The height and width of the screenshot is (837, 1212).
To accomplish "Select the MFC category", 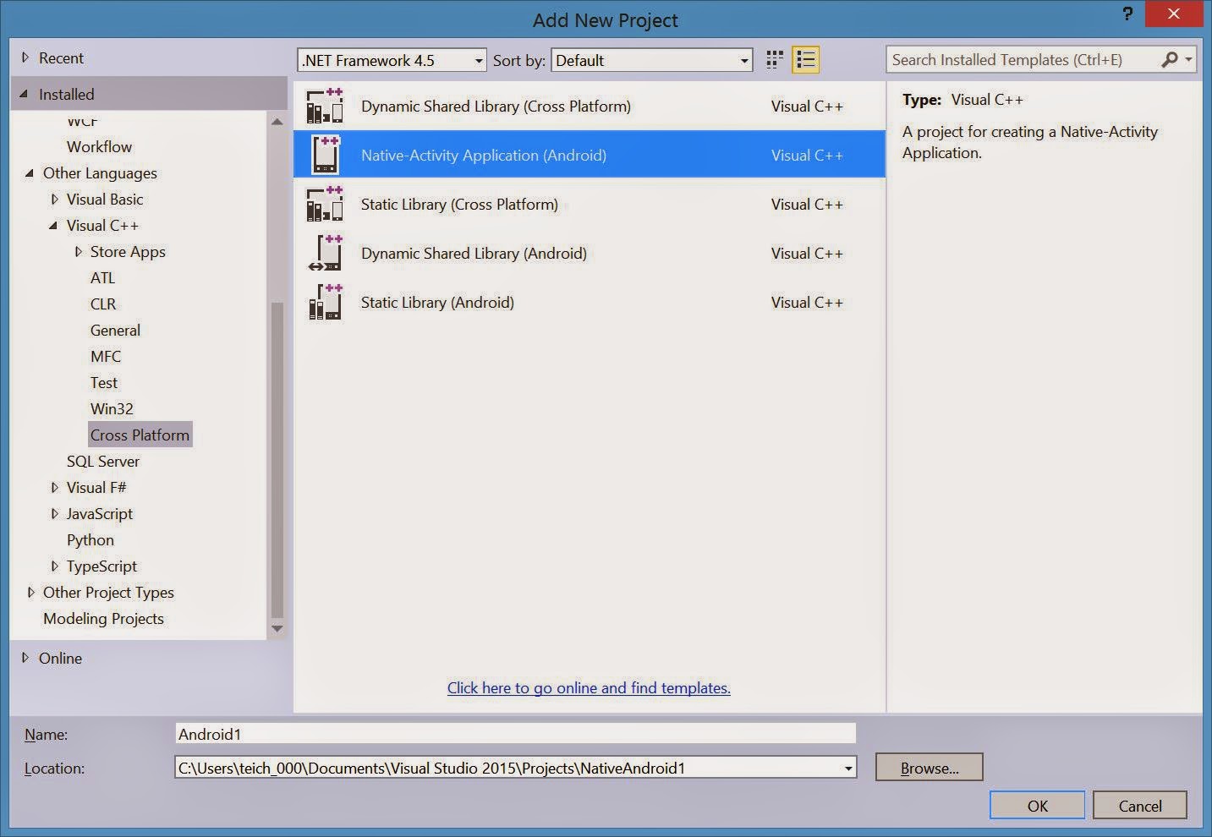I will (x=106, y=356).
